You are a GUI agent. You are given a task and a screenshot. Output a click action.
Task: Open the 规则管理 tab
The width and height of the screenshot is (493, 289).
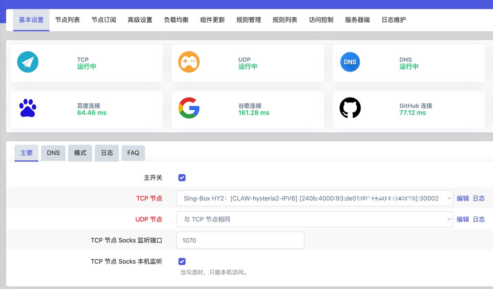249,20
